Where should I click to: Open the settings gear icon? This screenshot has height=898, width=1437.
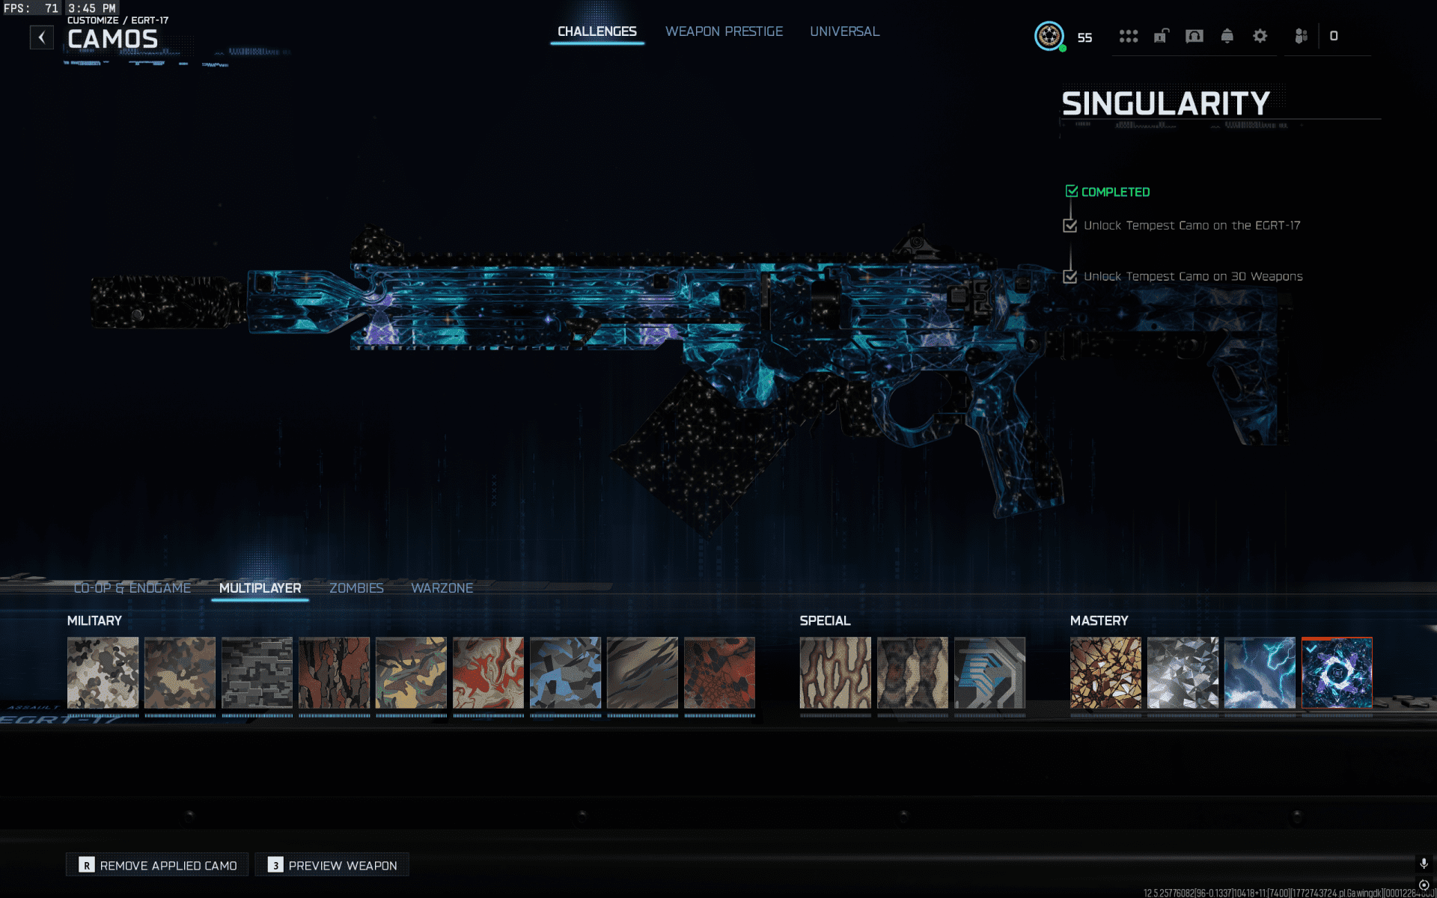(1260, 36)
